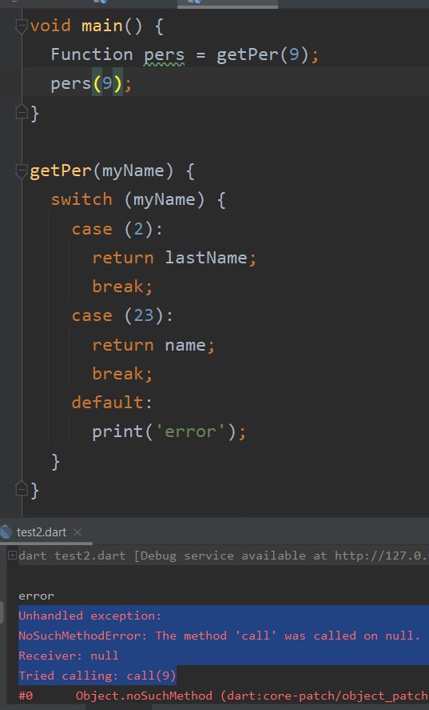
Task: Collapse the main function fold marker
Action: 22,26
